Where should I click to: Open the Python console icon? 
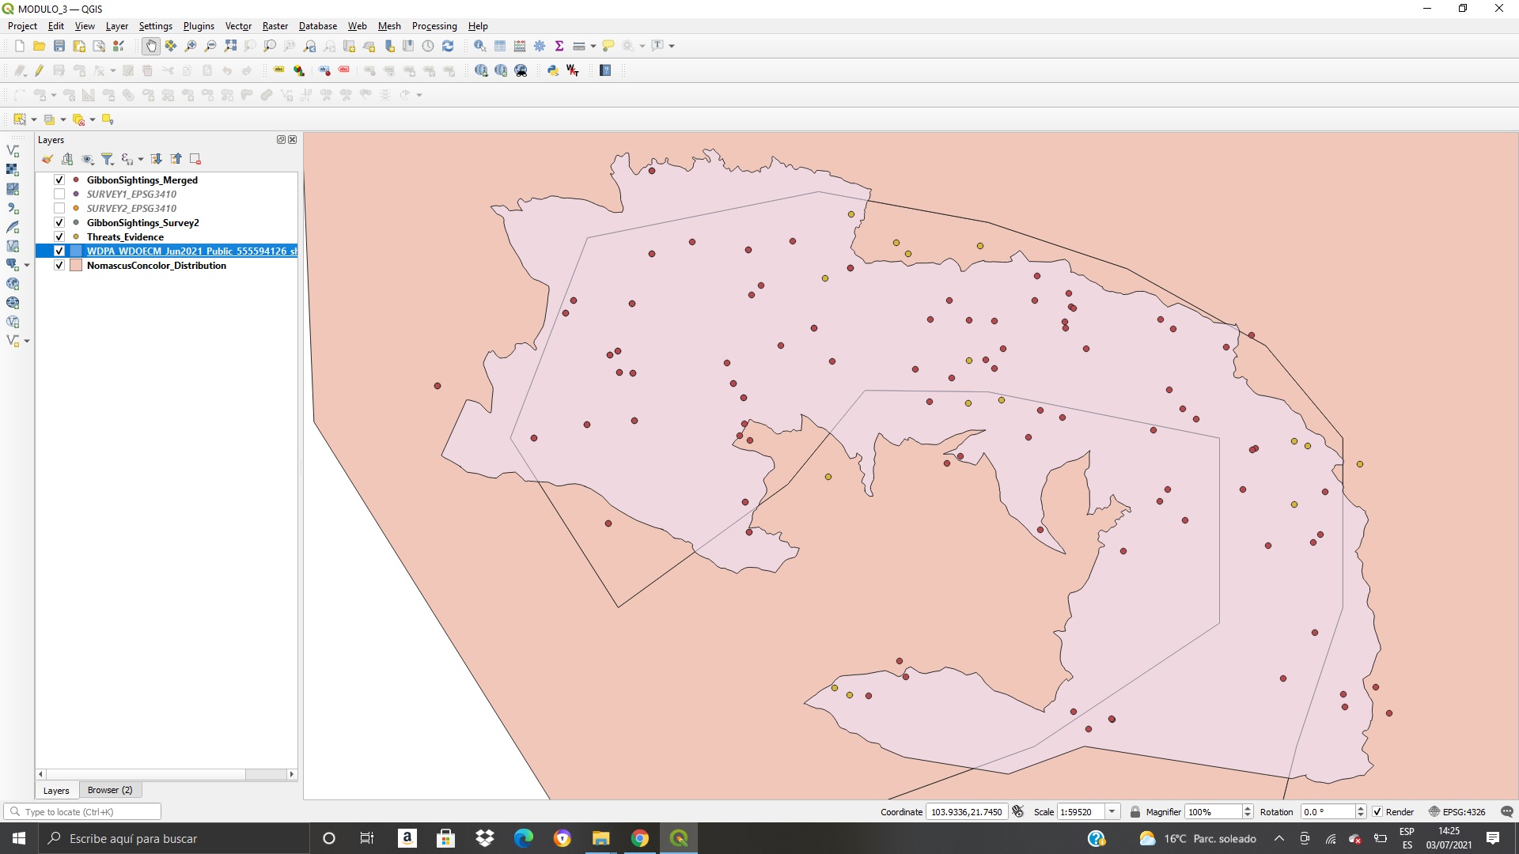coord(553,70)
